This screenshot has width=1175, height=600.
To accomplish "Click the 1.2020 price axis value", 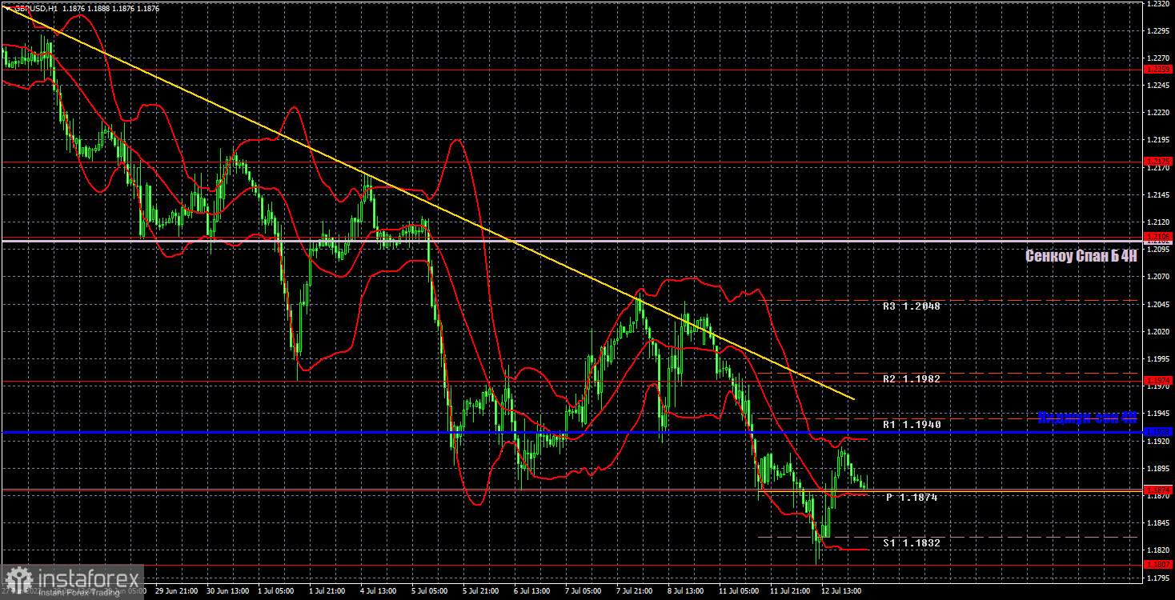I will click(1158, 331).
